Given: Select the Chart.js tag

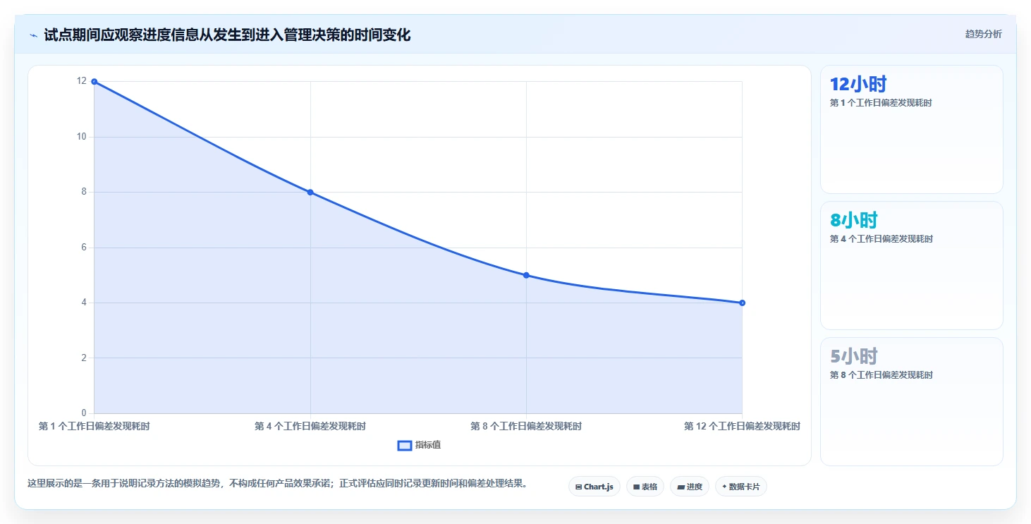Looking at the screenshot, I should [x=594, y=487].
